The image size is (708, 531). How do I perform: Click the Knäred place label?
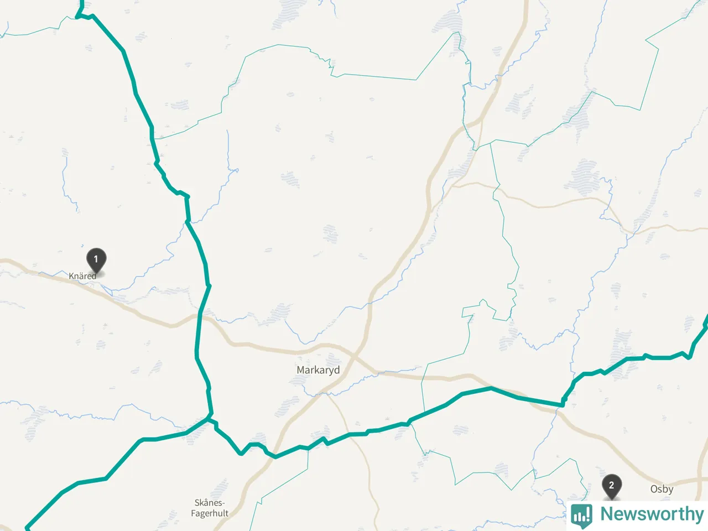[82, 276]
